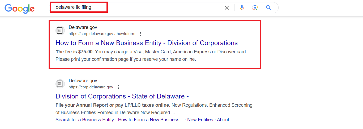Click snippet text 'The fee is $75.00'
Image resolution: width=363 pixels, height=129 pixels.
[74, 52]
